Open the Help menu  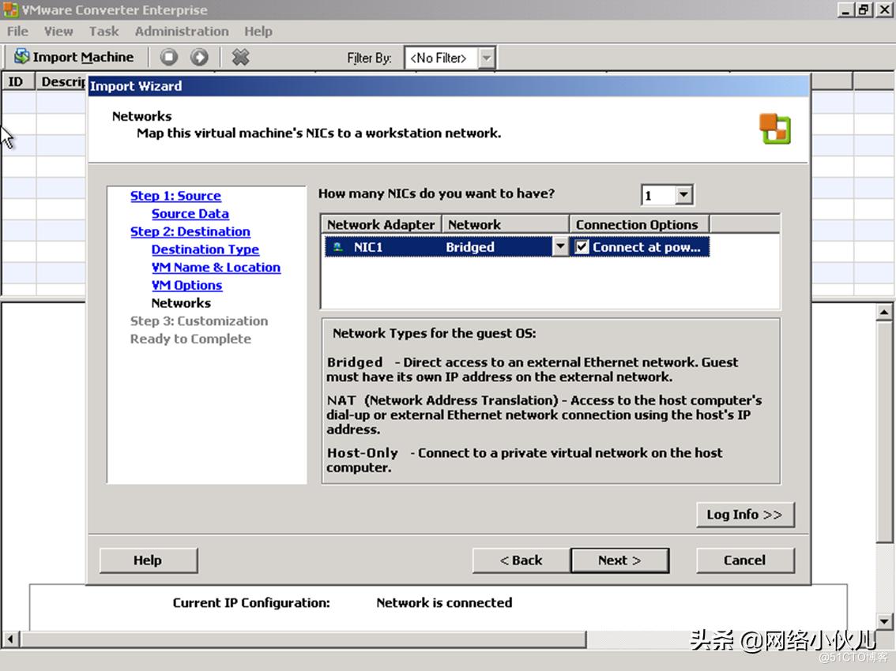point(258,32)
